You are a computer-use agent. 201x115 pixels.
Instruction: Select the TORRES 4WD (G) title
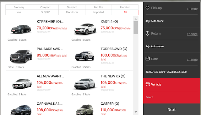(x=114, y=49)
